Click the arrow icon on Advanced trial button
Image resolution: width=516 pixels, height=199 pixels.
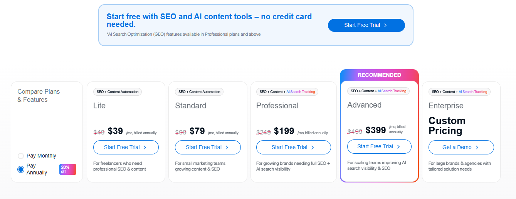(x=398, y=147)
